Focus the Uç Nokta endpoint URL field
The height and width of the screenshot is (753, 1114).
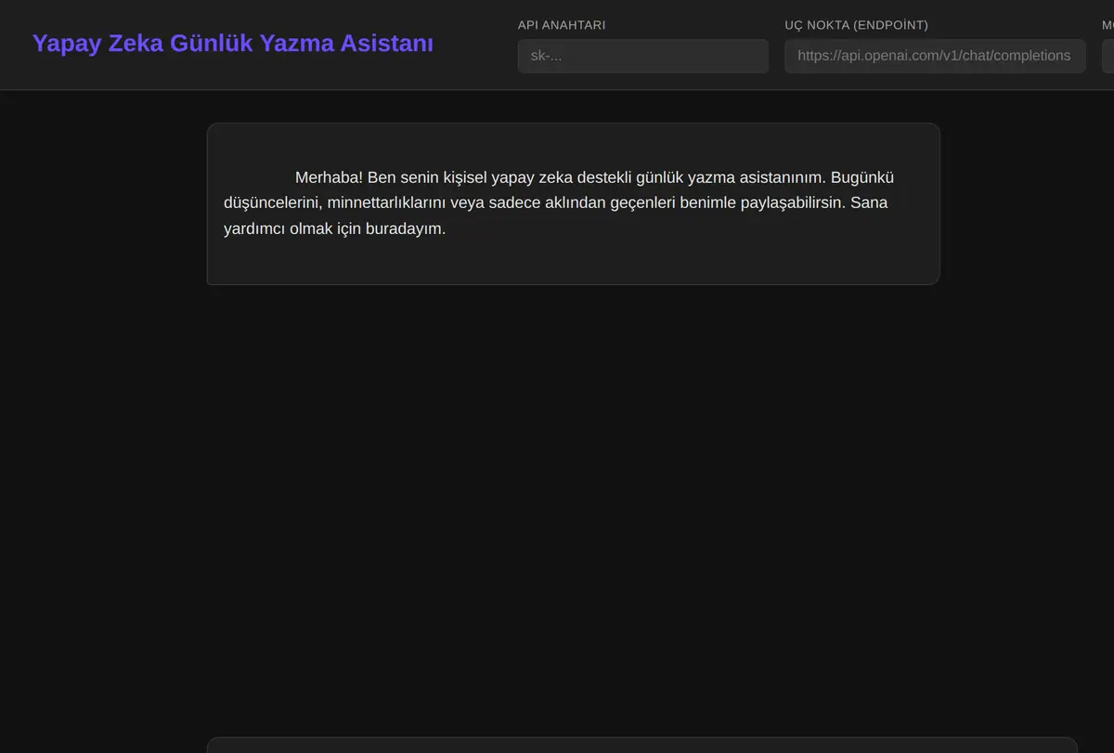(x=935, y=56)
